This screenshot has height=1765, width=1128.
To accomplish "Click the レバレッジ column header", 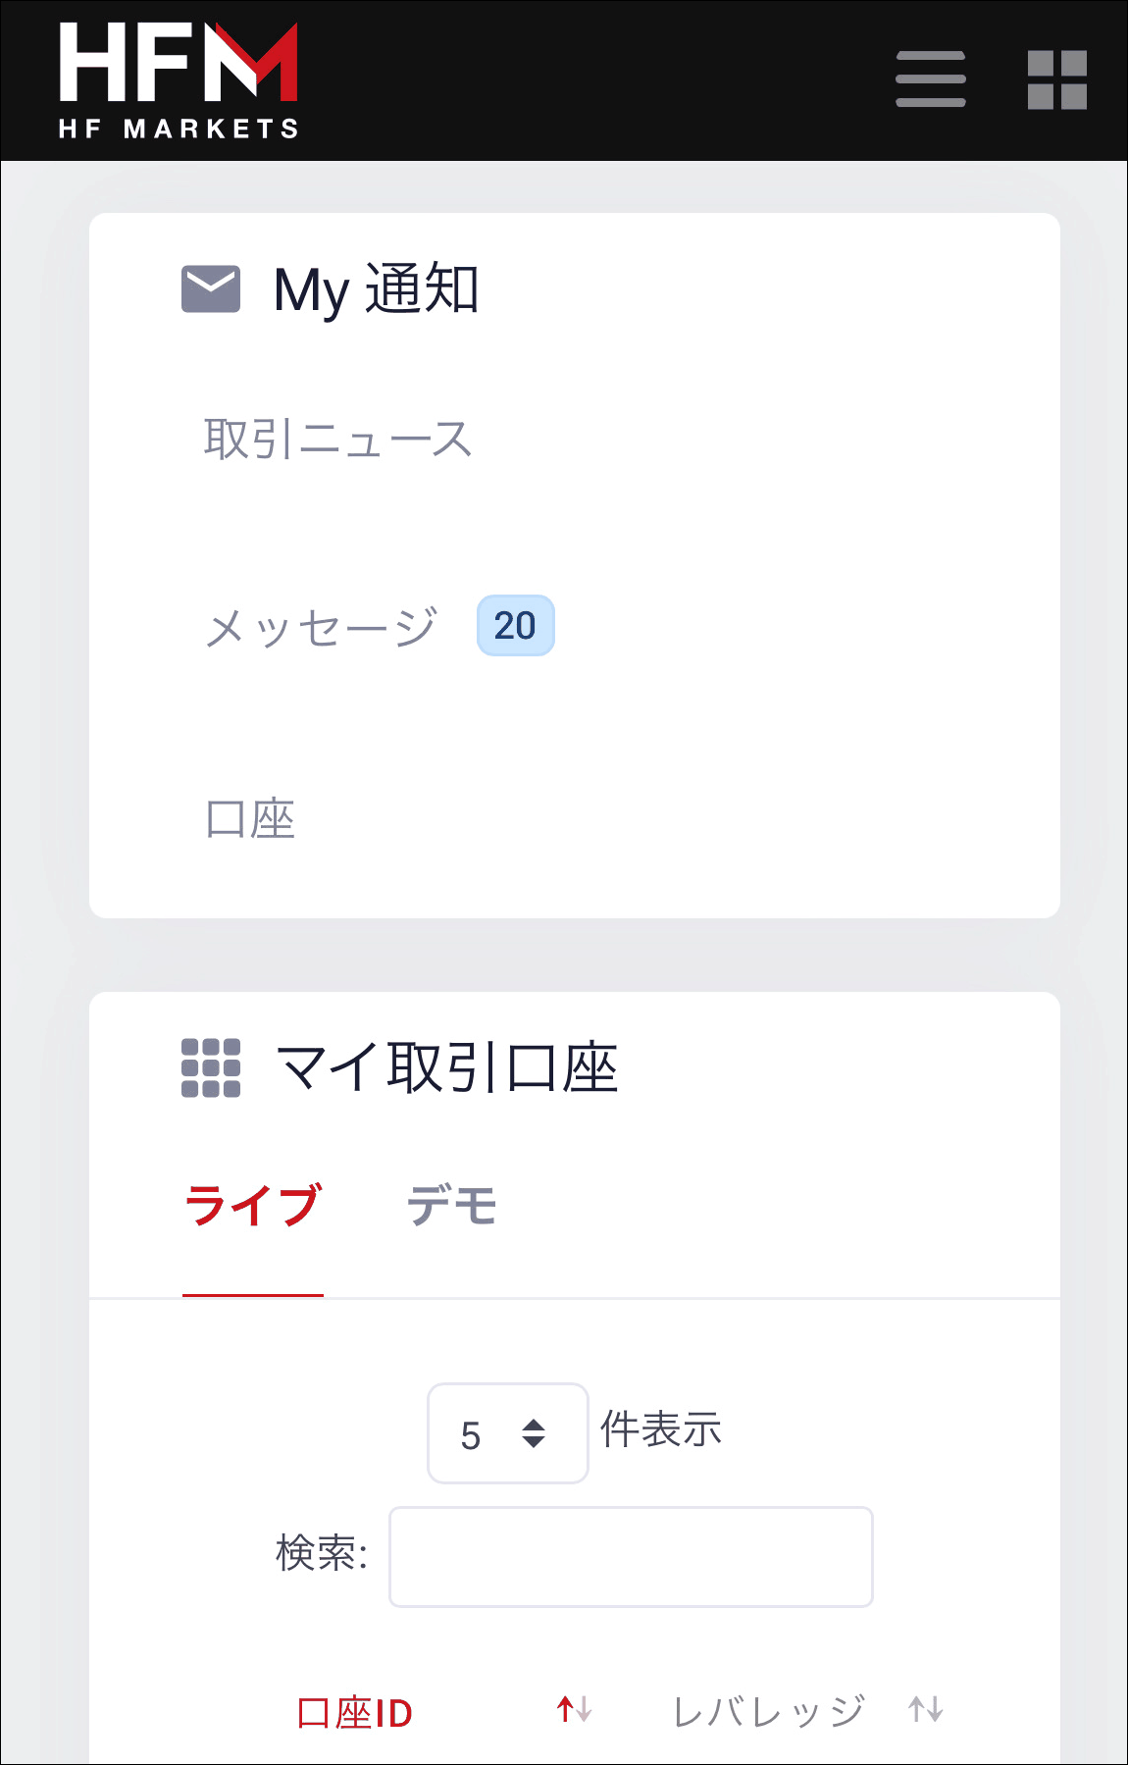I will click(768, 1712).
